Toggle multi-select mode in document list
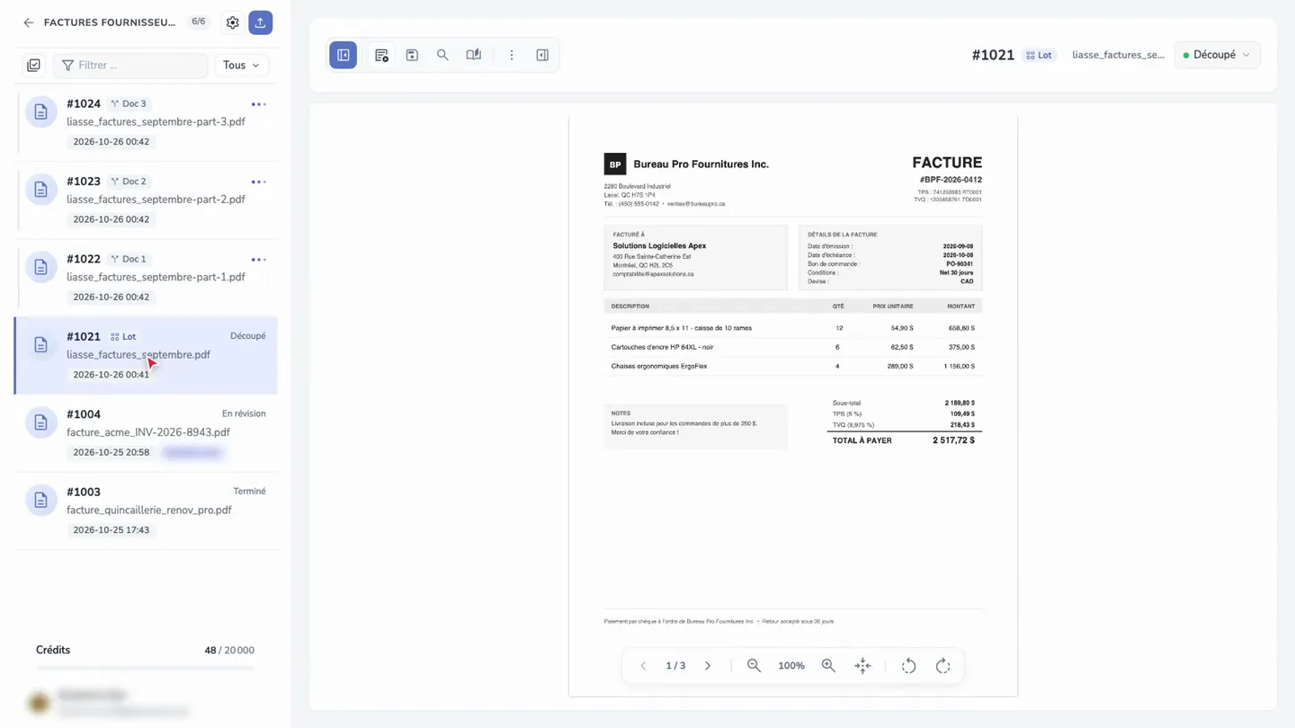Image resolution: width=1295 pixels, height=728 pixels. pos(34,65)
